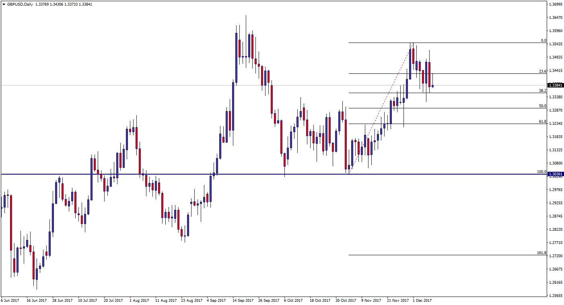Click the 0.0 Fibonacci level label
Viewport: 564px width, 305px height.
pos(543,40)
